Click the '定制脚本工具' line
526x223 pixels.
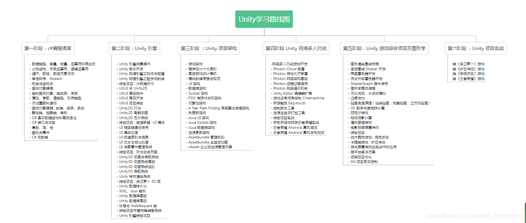pos(282,108)
